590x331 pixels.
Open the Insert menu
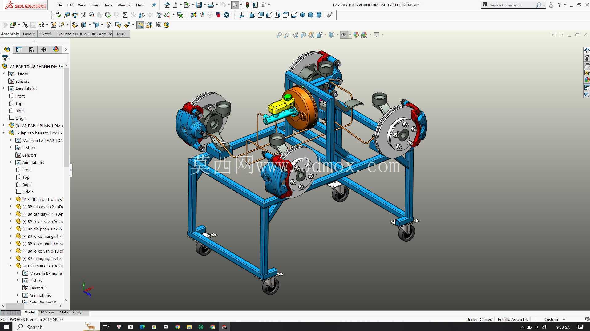click(x=95, y=5)
